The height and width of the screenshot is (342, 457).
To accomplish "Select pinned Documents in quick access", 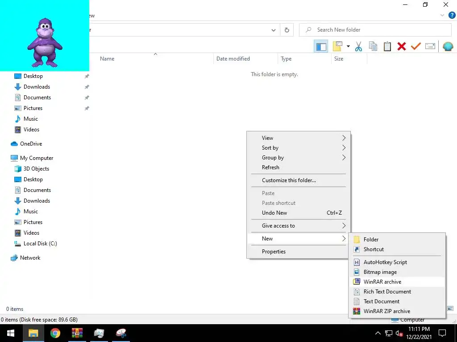I will tap(37, 98).
